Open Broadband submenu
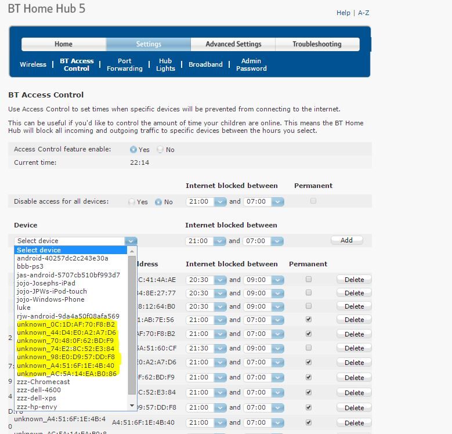The image size is (452, 434). tap(205, 64)
